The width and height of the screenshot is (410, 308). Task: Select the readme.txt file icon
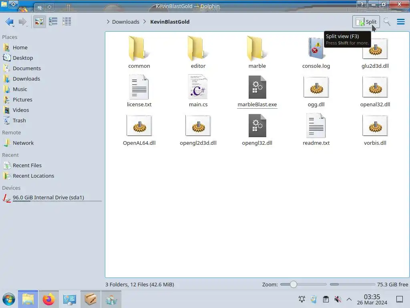click(x=316, y=126)
